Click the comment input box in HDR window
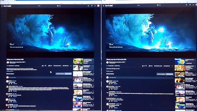This screenshot has height=111, width=197. tap(40, 77)
